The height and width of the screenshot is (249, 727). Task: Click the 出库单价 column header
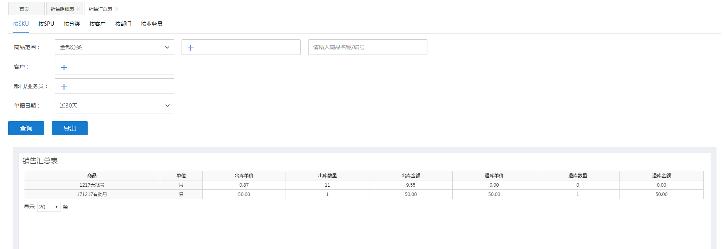(x=244, y=176)
